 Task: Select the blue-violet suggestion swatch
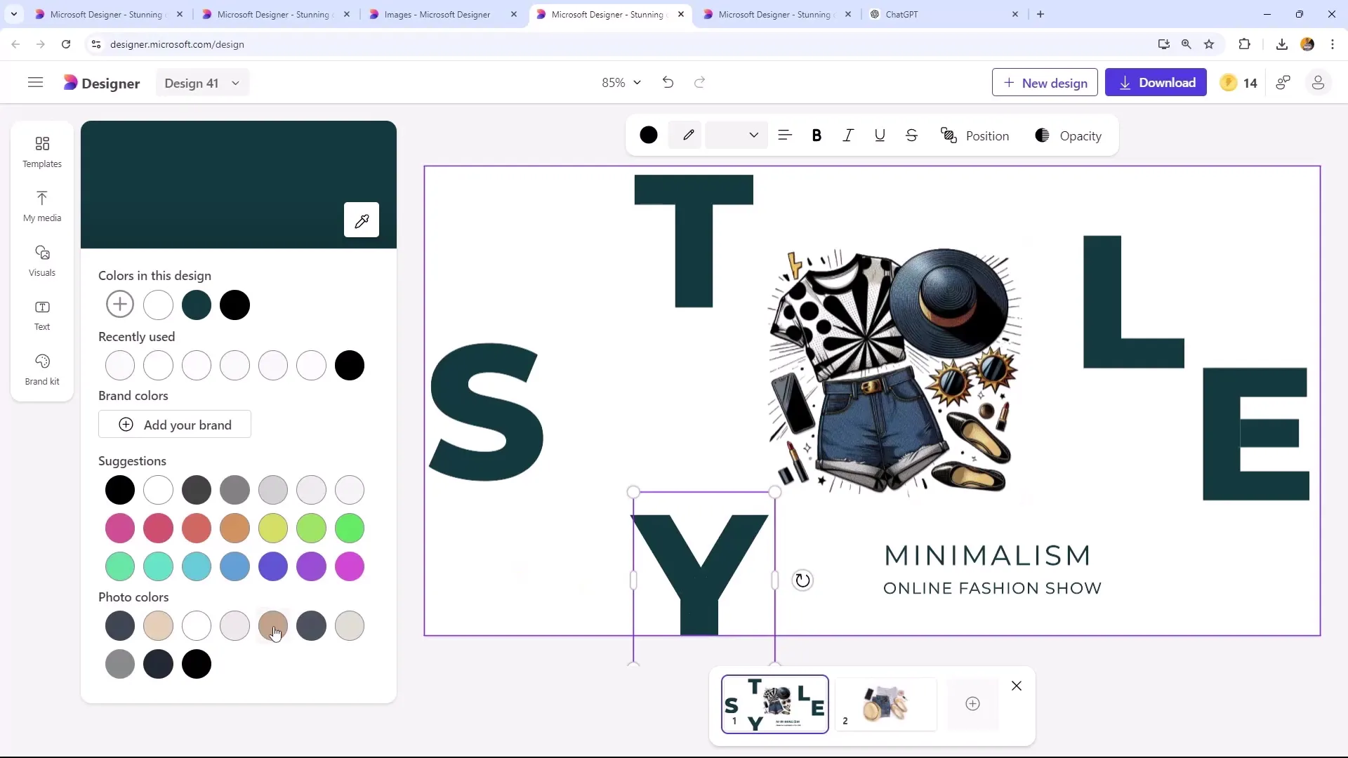pos(273,566)
